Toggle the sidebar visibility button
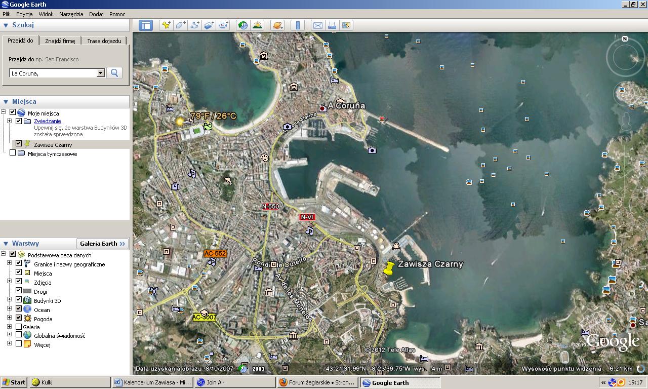648x389 pixels. click(x=146, y=25)
